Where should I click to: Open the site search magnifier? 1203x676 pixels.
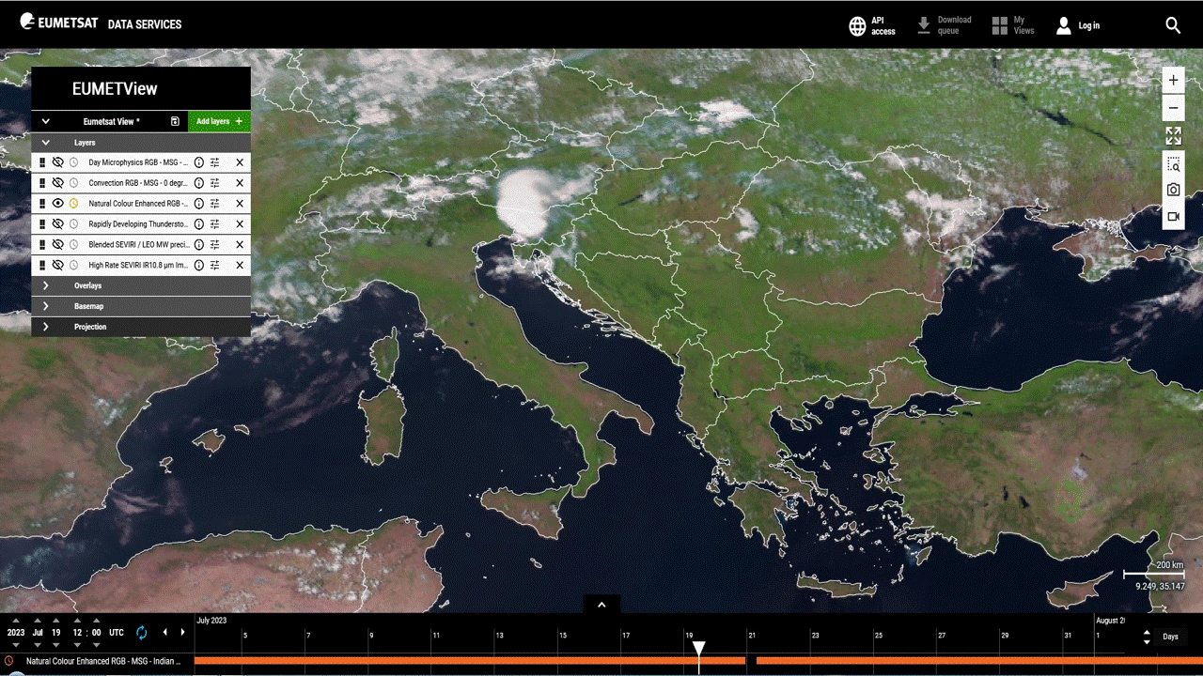point(1173,25)
